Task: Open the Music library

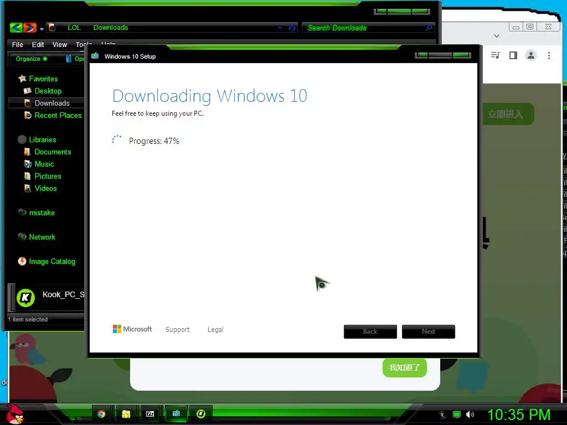Action: point(44,164)
